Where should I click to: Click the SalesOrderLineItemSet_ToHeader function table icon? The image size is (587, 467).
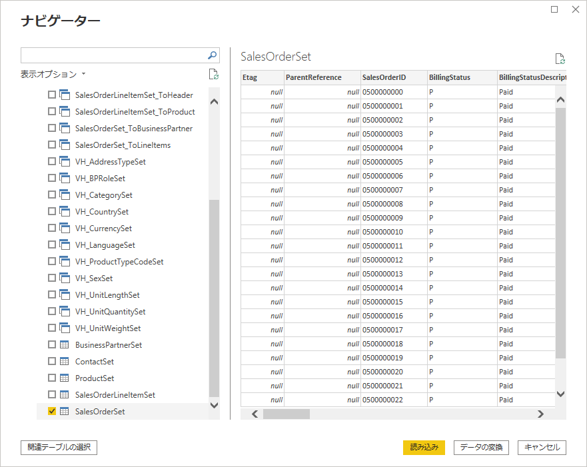65,95
